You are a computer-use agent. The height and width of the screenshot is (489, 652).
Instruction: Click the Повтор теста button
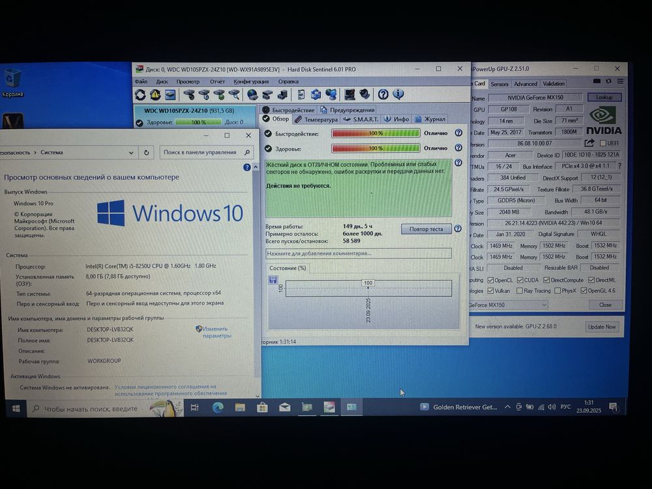pos(426,229)
